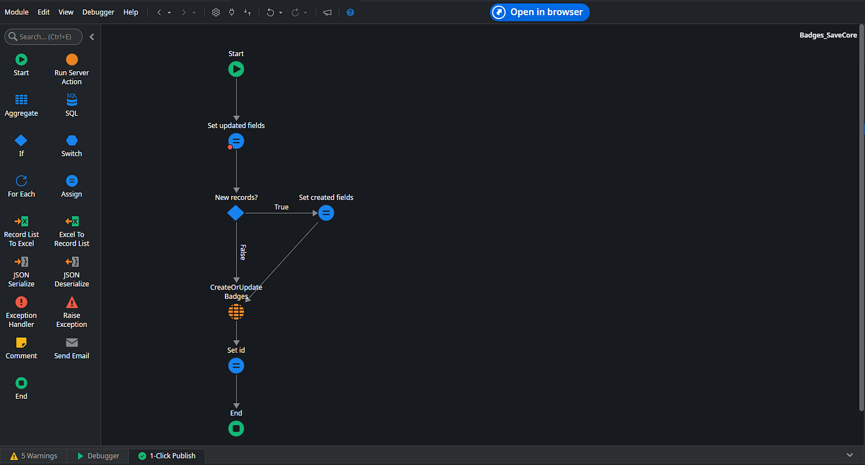Pick the Comment tool
The height and width of the screenshot is (465, 865).
[x=21, y=347]
